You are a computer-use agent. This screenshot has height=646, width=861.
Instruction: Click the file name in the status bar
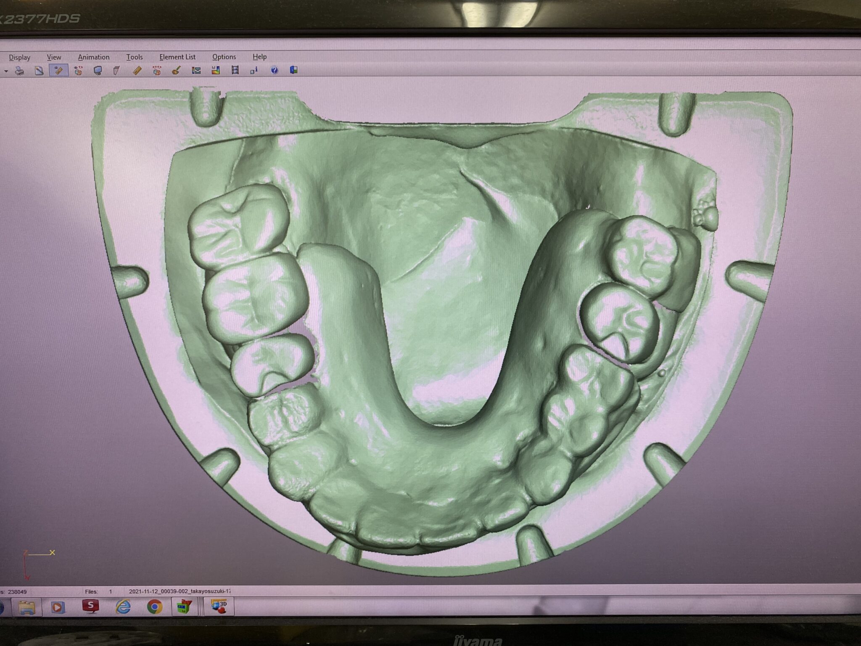point(180,591)
